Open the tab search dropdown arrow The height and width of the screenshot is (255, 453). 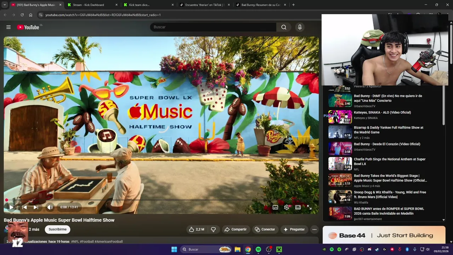tap(5, 5)
